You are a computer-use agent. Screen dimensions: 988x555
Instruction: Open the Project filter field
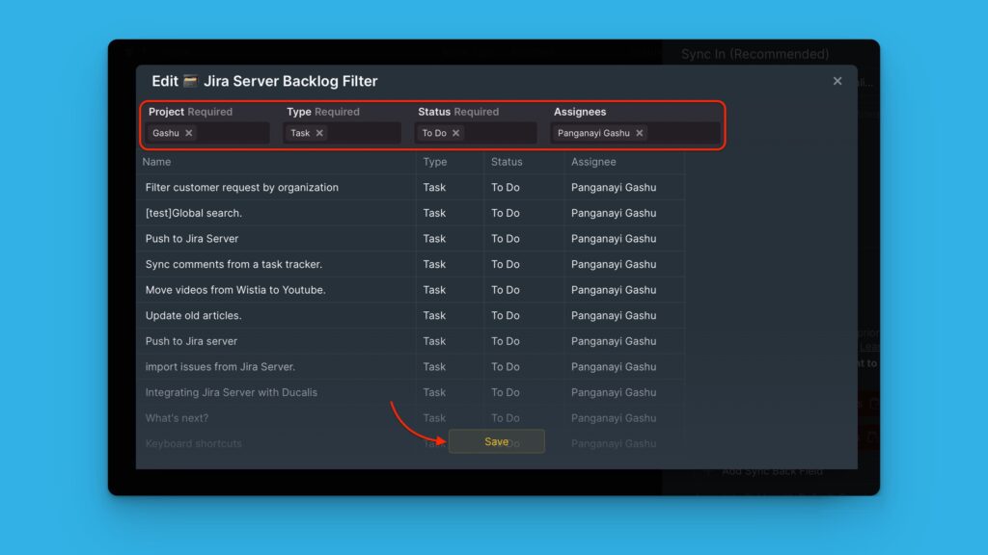coord(207,133)
